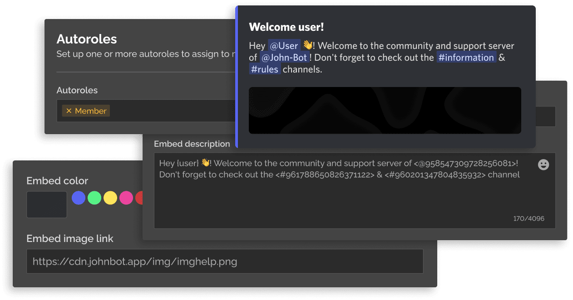Screen dimensions: 573x300
Task: Select the pink embed color swatch
Action: (126, 198)
